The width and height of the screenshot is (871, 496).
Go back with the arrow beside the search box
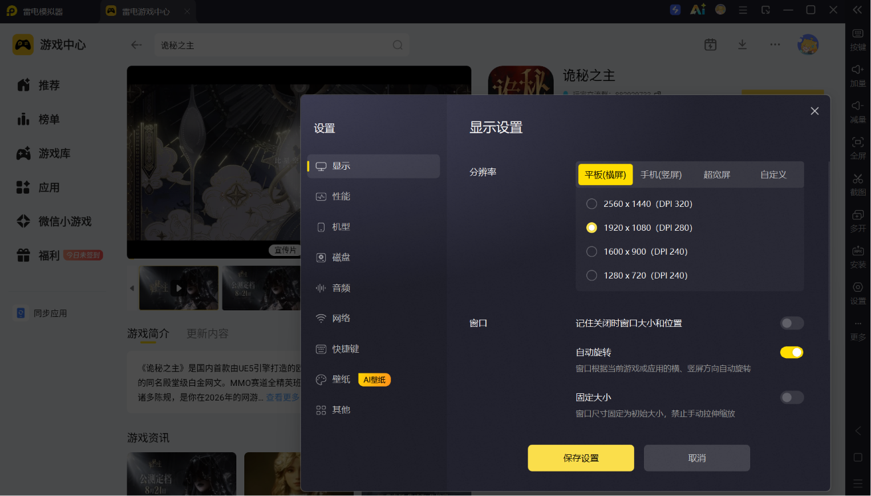136,45
